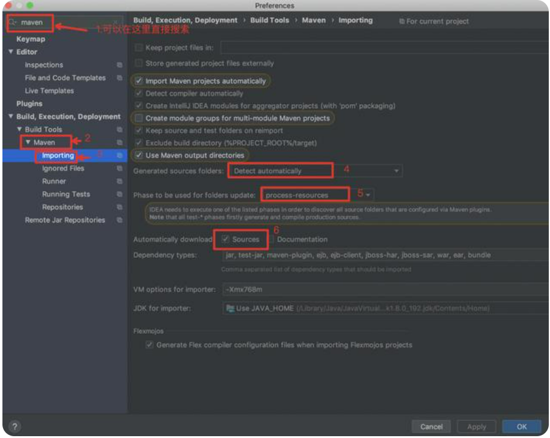This screenshot has width=550, height=438.
Task: Click project-scope icon beside Inspections
Action: [120, 65]
